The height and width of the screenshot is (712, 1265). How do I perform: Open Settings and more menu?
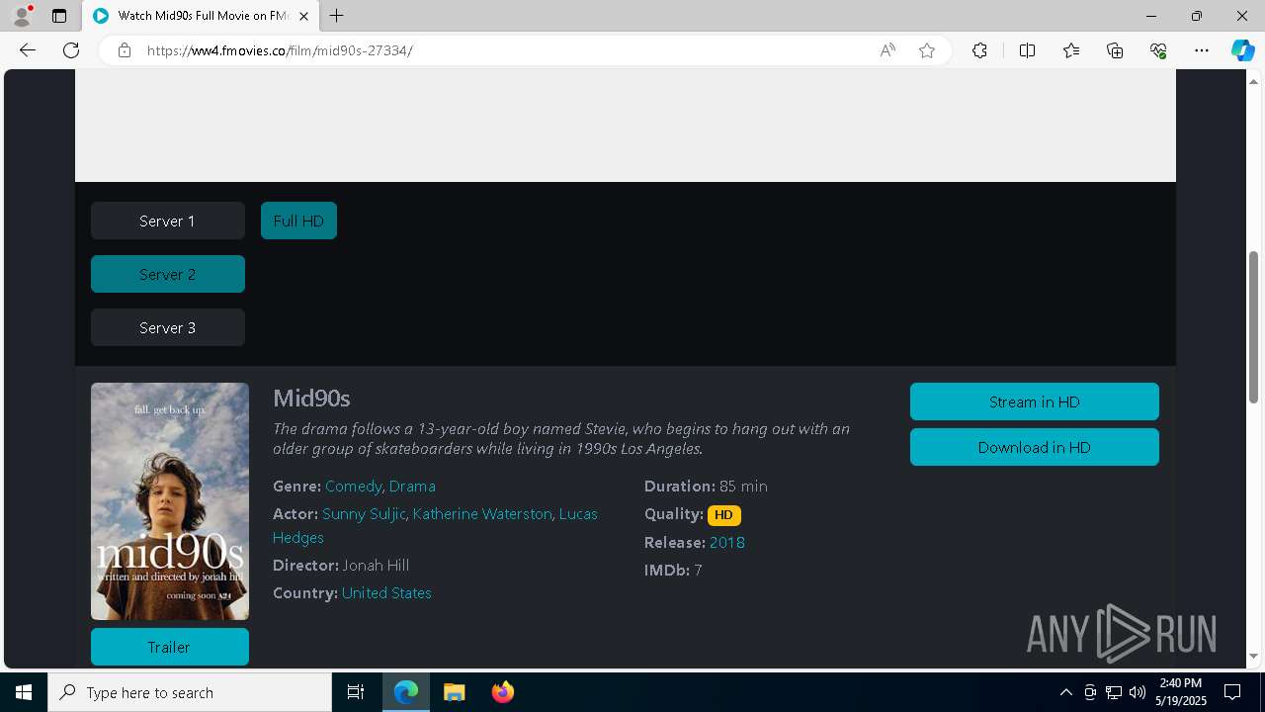point(1202,50)
